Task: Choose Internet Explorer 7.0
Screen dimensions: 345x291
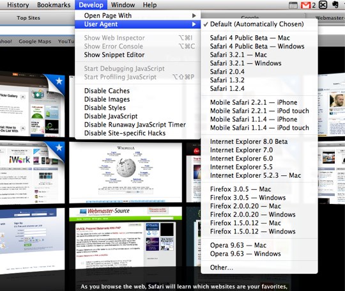Action: [259, 150]
